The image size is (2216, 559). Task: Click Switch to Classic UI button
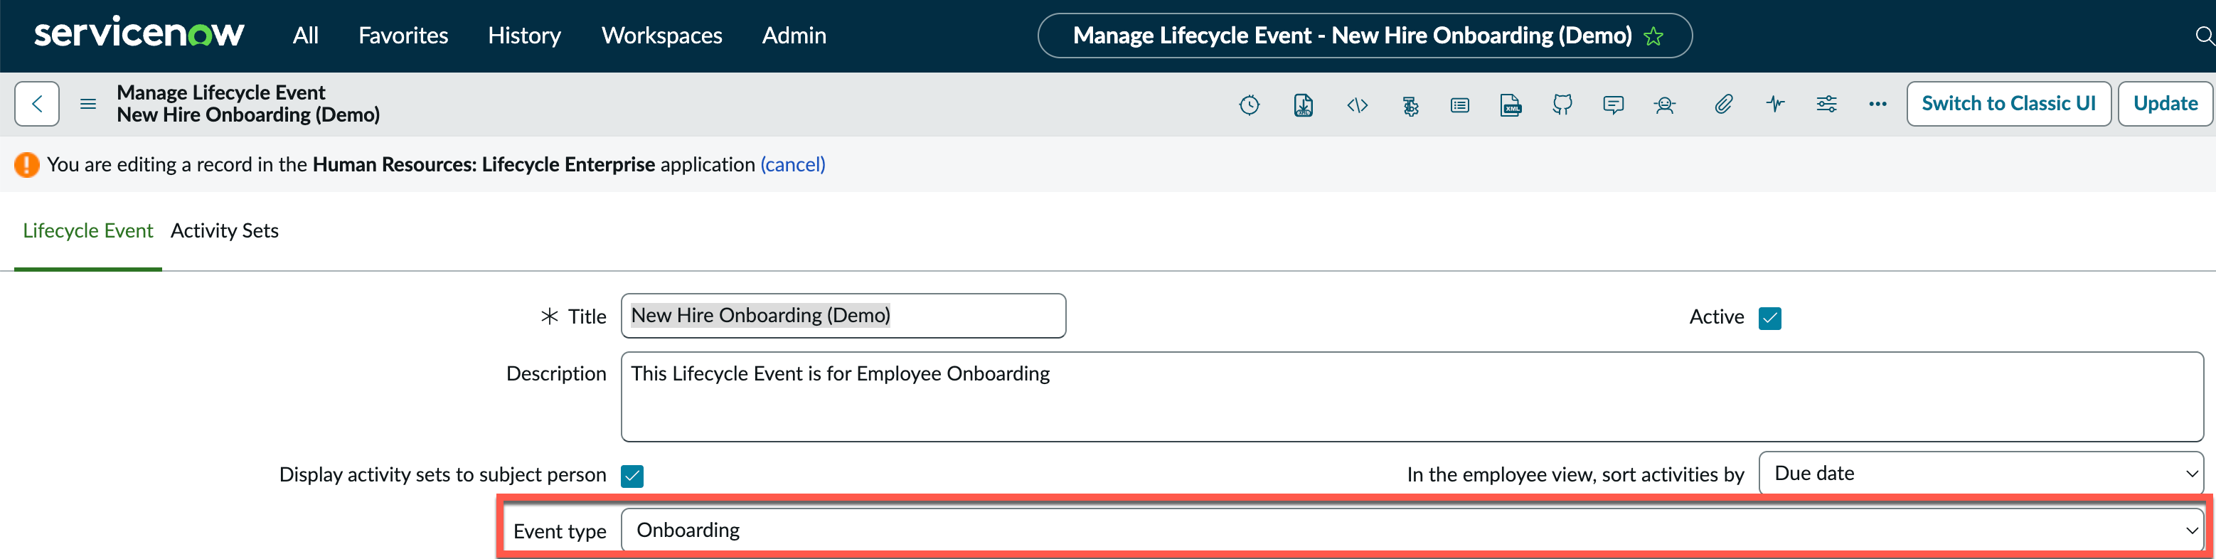click(2008, 104)
